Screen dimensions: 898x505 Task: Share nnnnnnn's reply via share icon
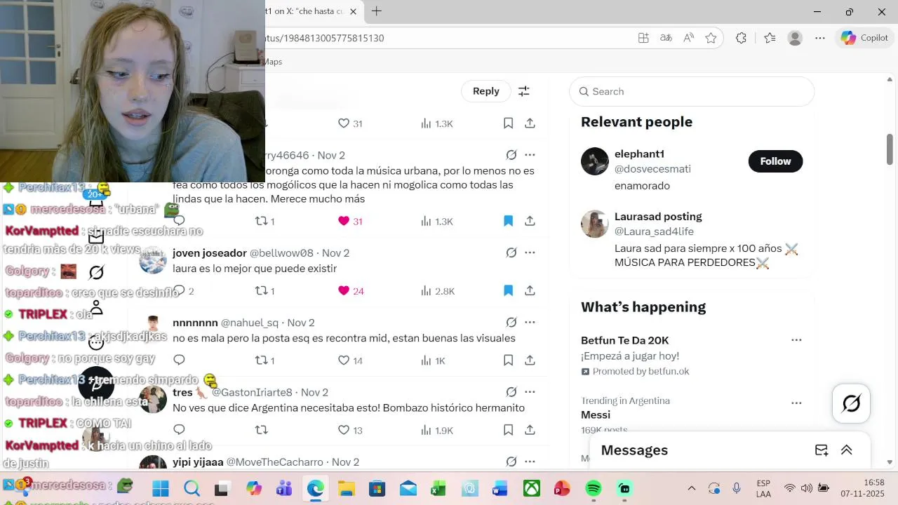pos(530,361)
